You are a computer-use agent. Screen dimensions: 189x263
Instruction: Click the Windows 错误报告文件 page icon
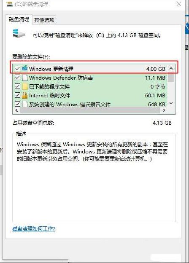tap(25, 104)
